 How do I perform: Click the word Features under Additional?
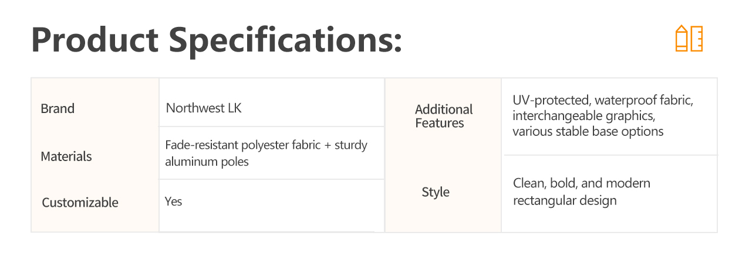(440, 123)
